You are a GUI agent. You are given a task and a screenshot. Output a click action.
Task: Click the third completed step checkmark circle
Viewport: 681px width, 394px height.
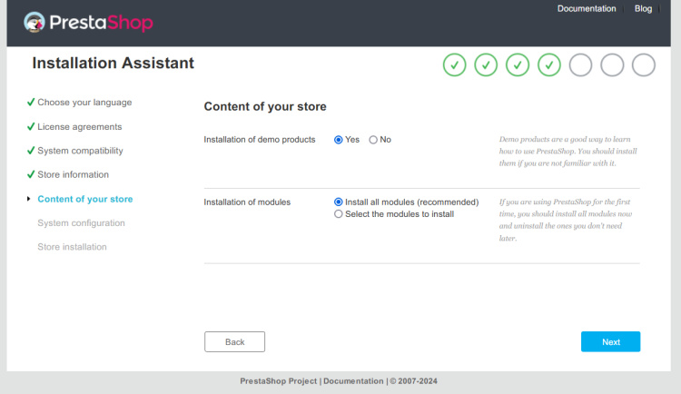tap(518, 65)
